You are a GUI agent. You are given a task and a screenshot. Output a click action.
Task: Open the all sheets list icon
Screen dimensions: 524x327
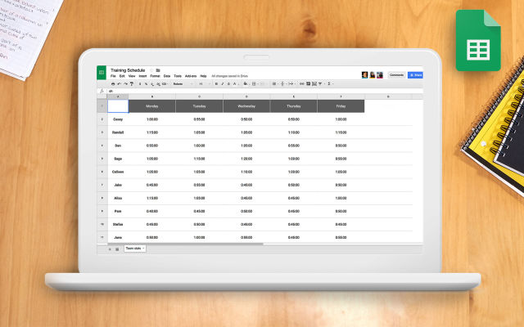click(x=117, y=249)
